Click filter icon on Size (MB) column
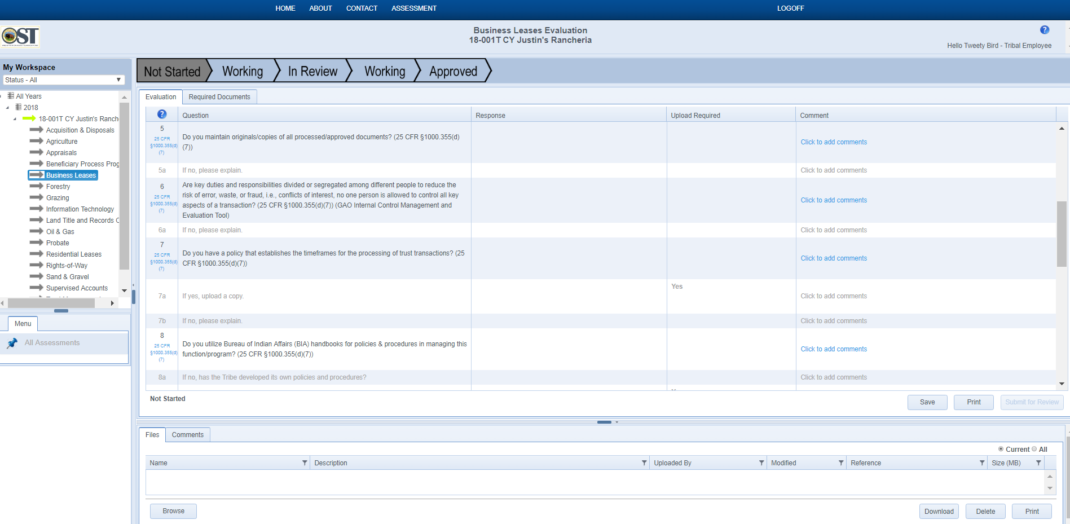Screen dimensions: 1070x524 [1038, 463]
